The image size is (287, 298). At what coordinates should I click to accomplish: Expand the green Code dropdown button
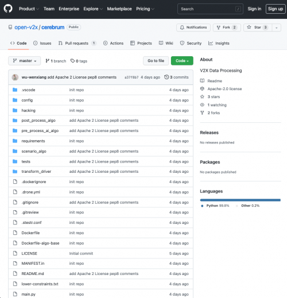[182, 61]
